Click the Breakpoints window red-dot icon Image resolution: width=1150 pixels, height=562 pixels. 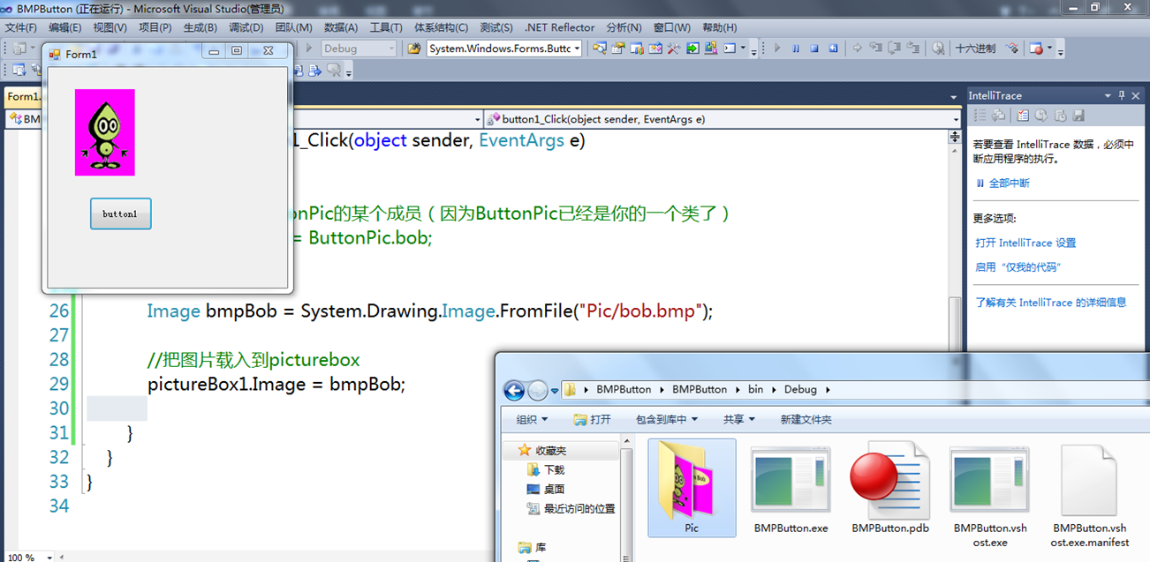[1036, 49]
